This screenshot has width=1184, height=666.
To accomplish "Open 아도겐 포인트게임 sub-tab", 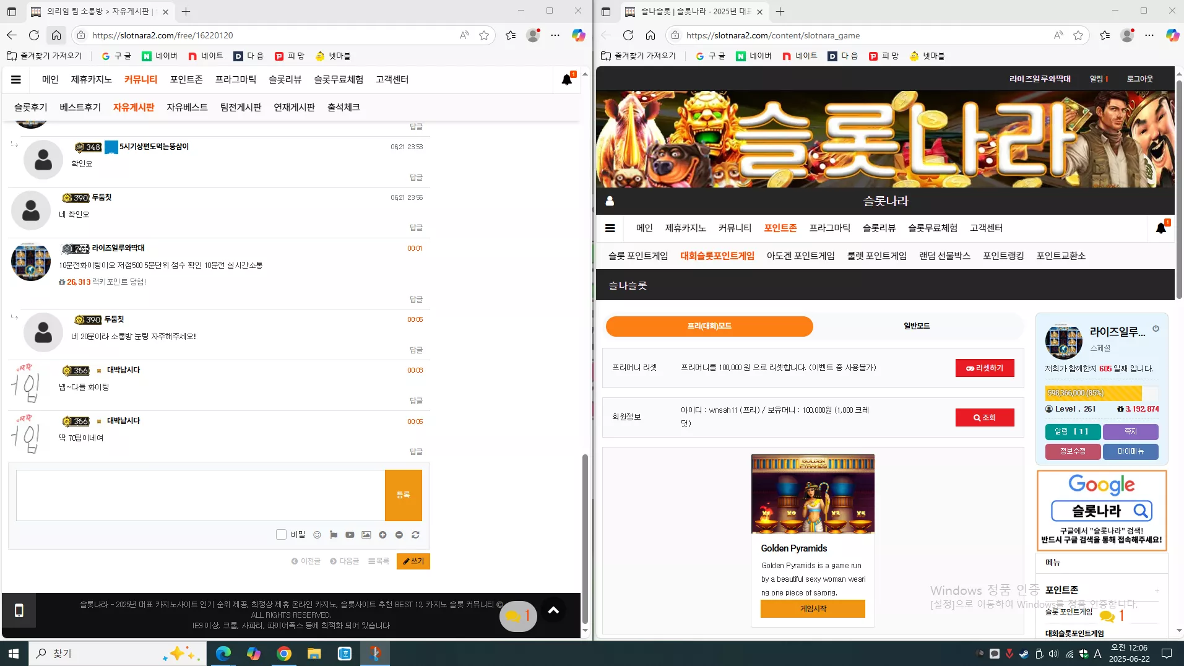I will pos(800,256).
